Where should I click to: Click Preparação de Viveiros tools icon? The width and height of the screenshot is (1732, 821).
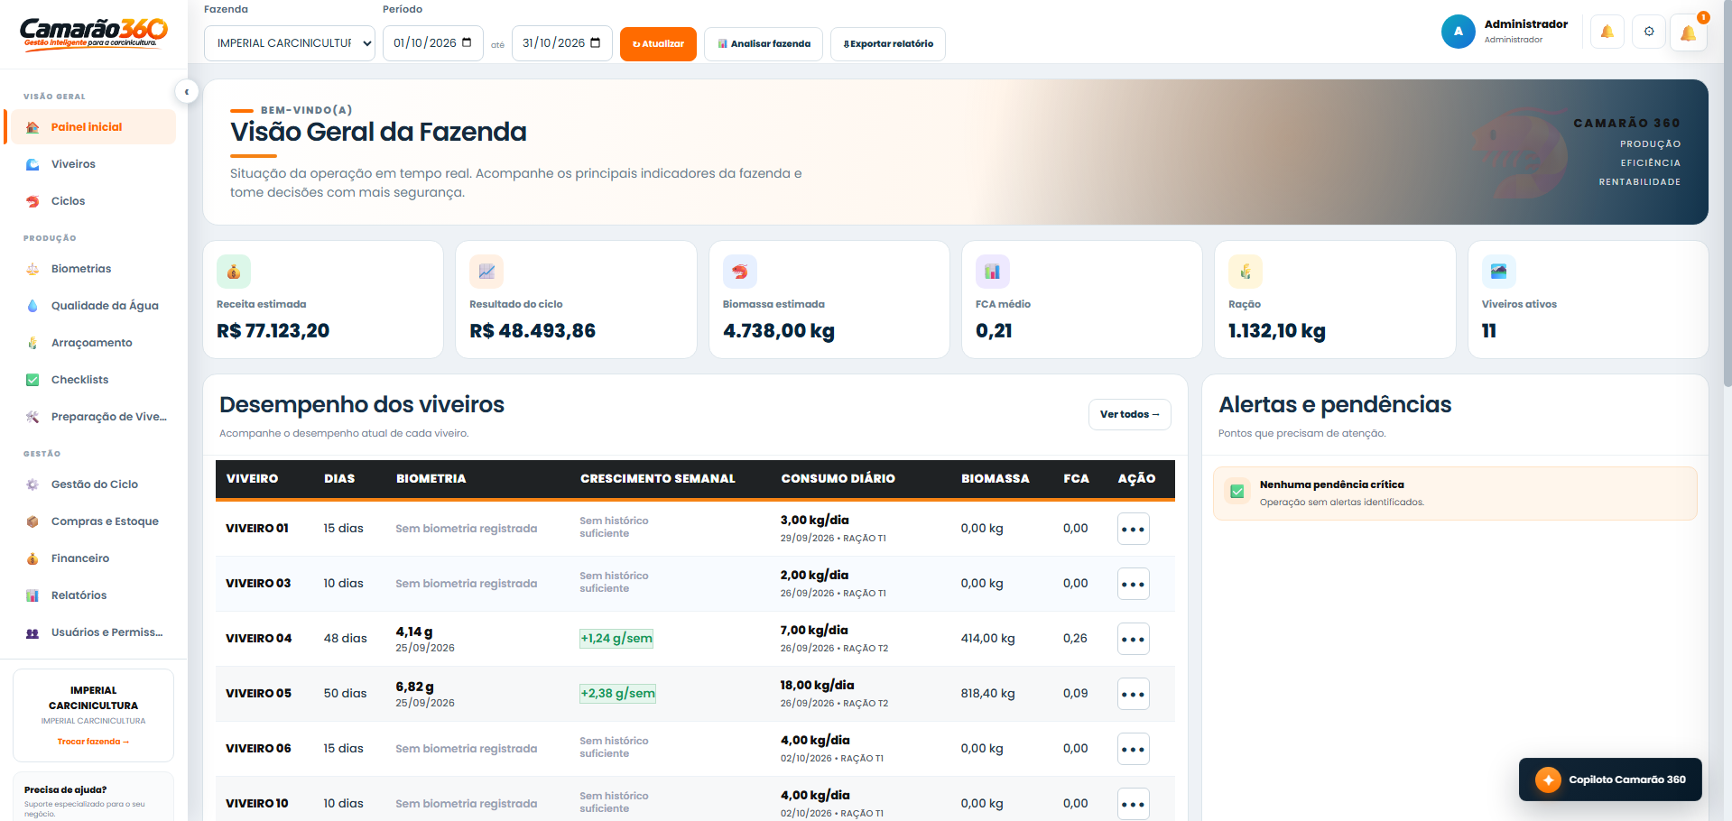pyautogui.click(x=32, y=417)
